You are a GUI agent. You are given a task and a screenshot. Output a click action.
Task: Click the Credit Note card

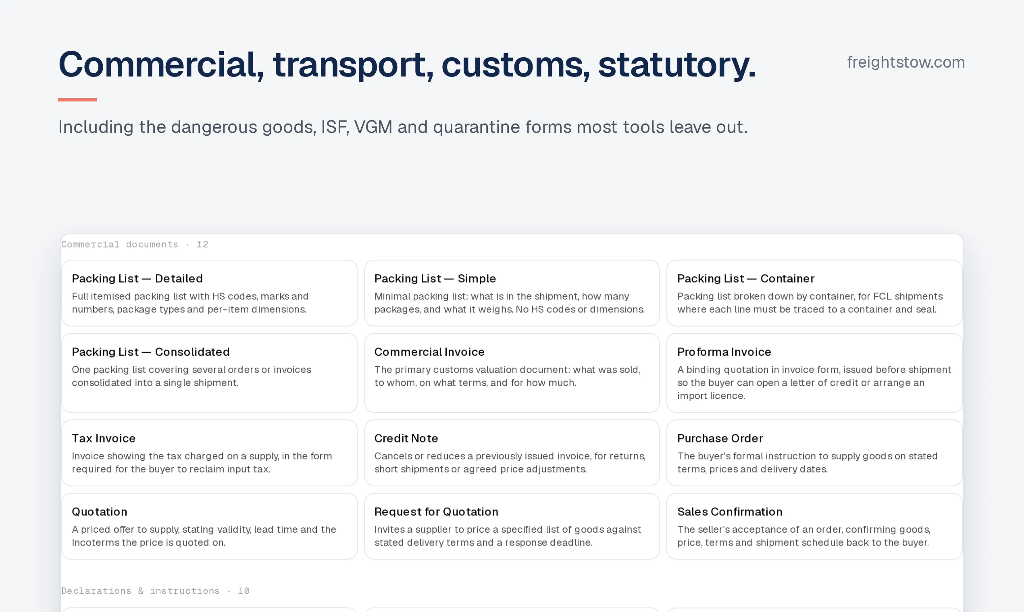click(512, 453)
